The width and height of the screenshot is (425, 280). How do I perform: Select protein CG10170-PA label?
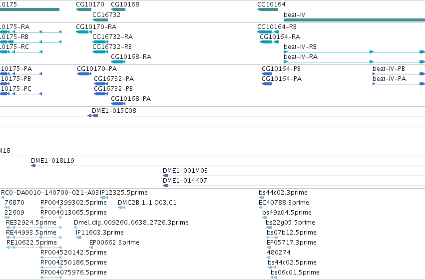coord(97,69)
